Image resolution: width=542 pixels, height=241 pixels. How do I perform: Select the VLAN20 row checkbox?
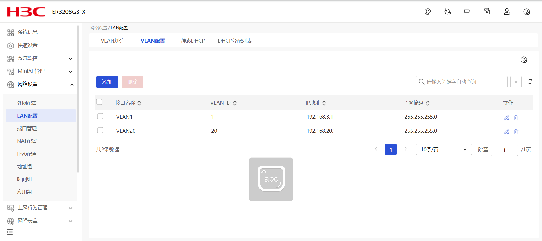click(100, 131)
